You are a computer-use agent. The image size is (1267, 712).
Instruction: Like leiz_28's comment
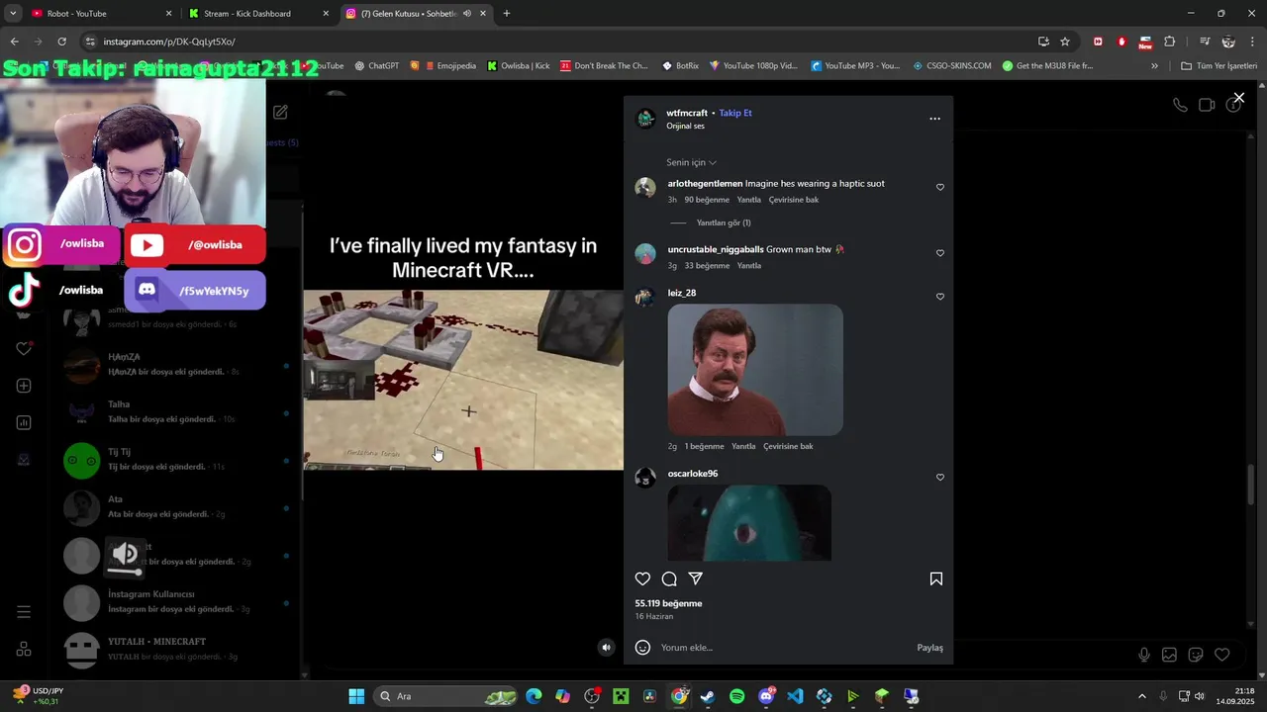(940, 297)
